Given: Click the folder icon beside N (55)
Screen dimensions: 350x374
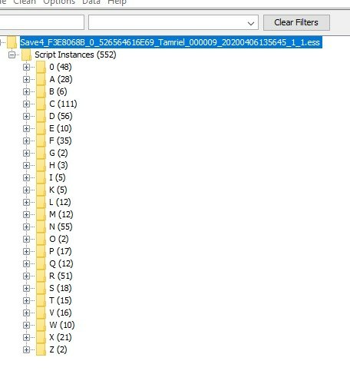Looking at the screenshot, I should click(x=41, y=227).
